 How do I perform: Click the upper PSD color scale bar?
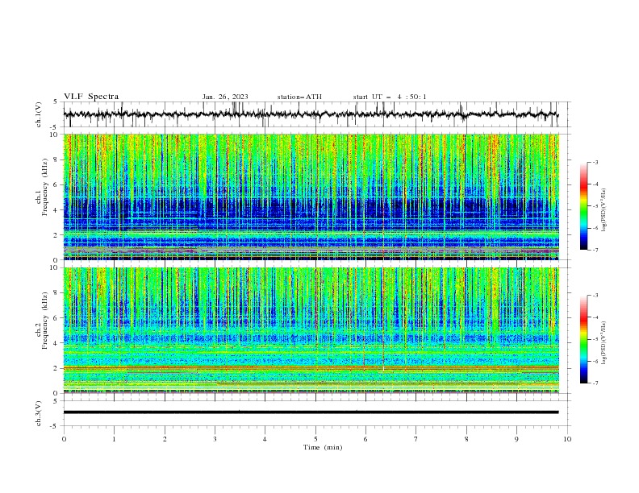(x=583, y=206)
